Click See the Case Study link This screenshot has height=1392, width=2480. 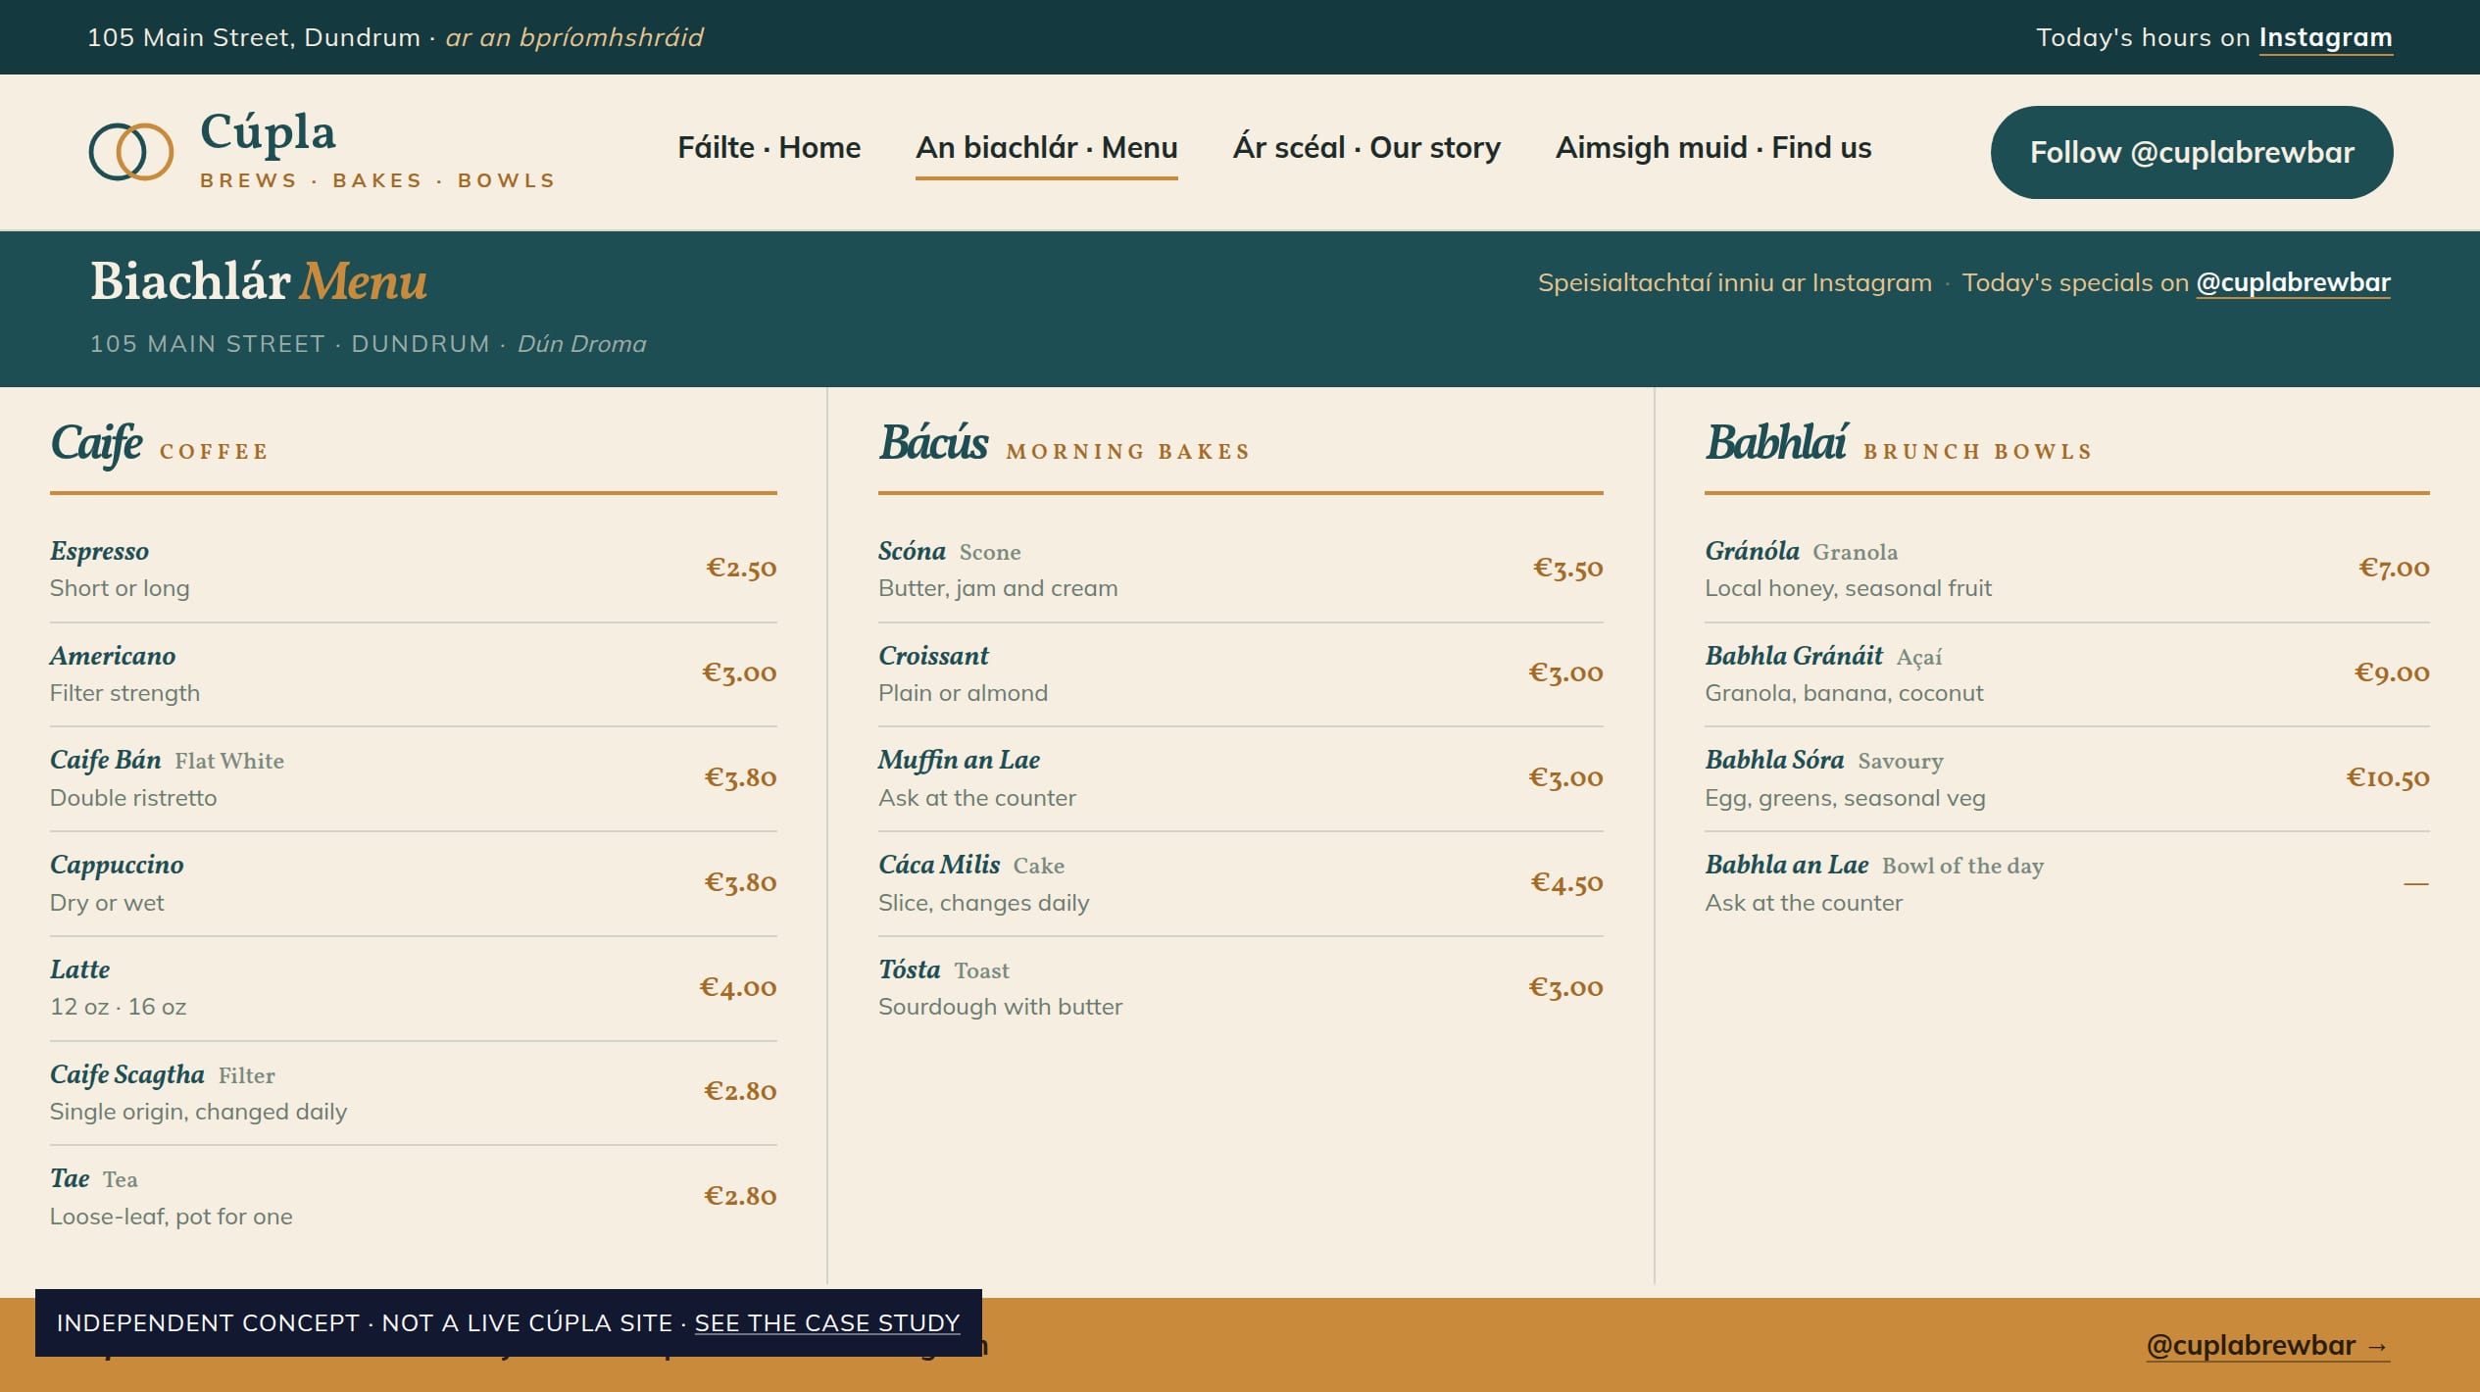(827, 1322)
